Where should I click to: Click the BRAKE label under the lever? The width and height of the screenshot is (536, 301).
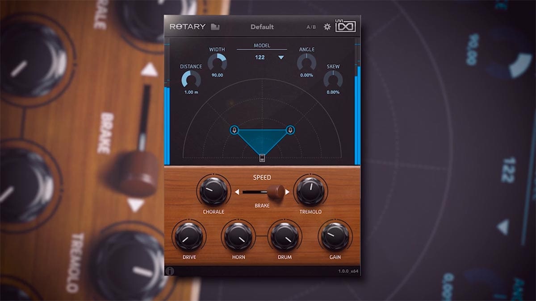pyautogui.click(x=262, y=206)
